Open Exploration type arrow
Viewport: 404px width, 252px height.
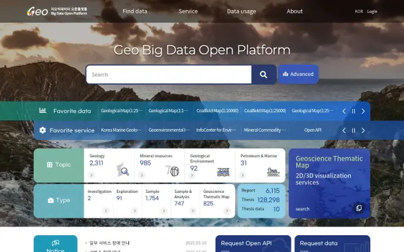click(x=135, y=211)
